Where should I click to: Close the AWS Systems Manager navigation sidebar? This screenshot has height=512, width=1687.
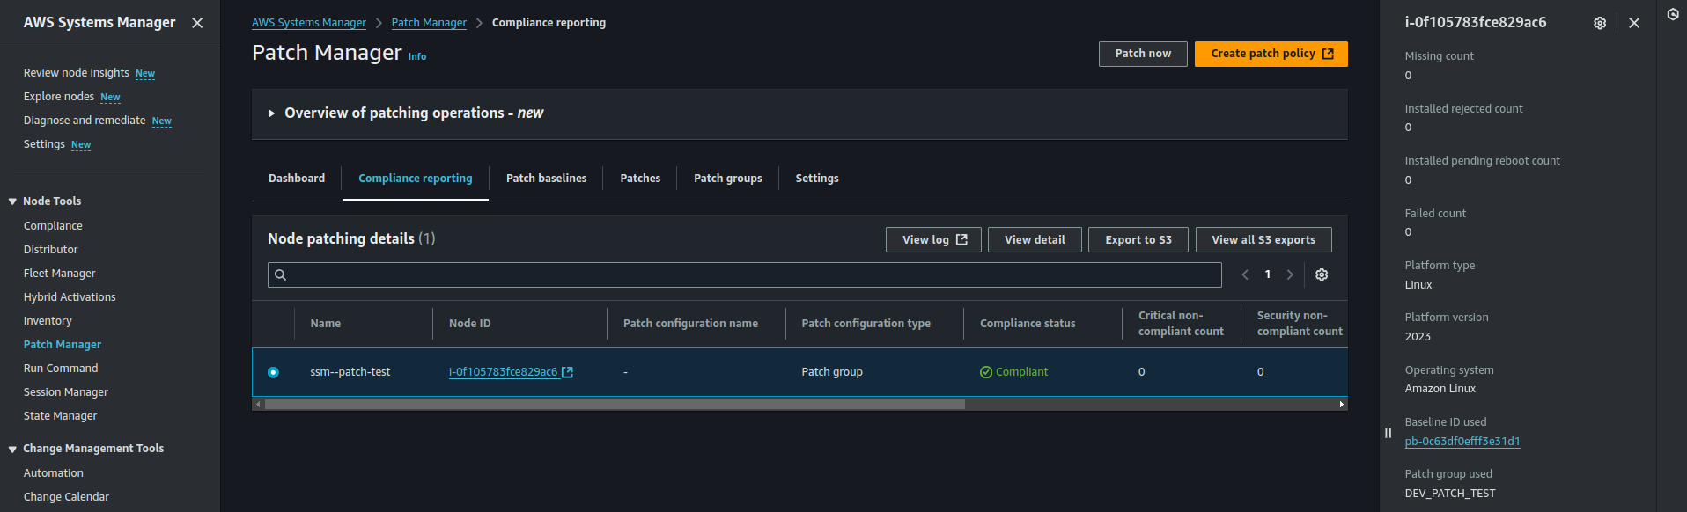pyautogui.click(x=197, y=23)
